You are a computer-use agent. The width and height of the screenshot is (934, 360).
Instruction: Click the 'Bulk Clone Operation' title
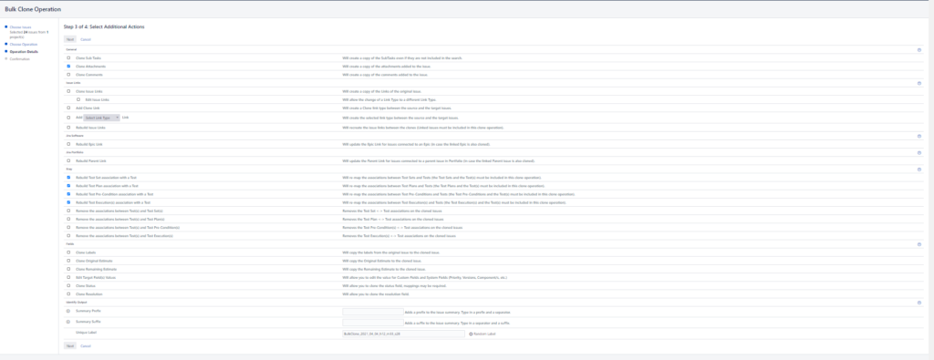click(x=33, y=10)
